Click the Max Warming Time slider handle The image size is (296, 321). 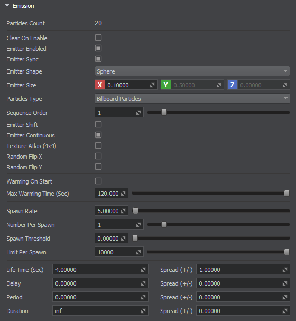click(287, 193)
